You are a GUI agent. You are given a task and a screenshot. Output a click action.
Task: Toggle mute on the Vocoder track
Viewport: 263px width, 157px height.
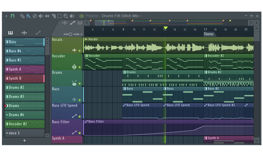pyautogui.click(x=80, y=67)
